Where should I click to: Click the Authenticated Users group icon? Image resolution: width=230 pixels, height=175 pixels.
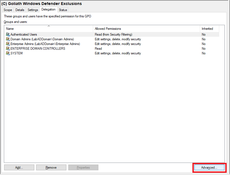click(8, 35)
